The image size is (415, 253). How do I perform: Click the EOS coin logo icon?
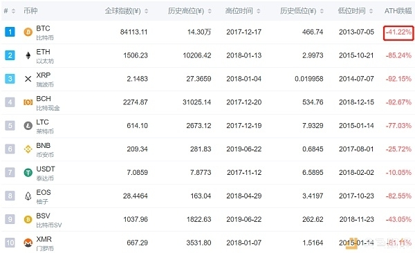28,196
